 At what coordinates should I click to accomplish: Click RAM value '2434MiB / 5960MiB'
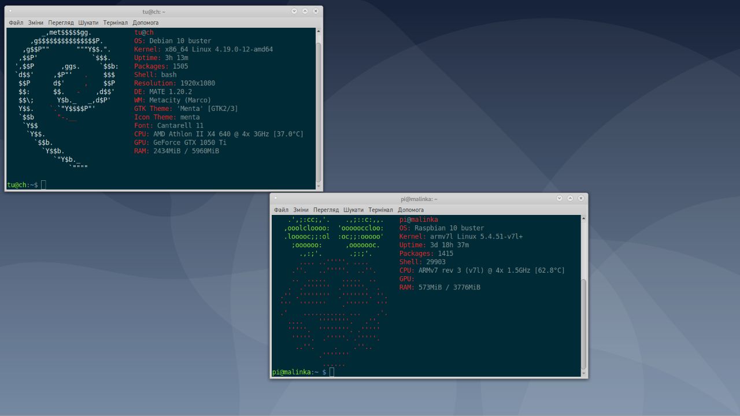click(x=186, y=151)
